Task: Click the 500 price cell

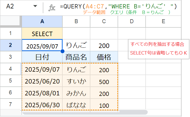Action: pos(104,81)
